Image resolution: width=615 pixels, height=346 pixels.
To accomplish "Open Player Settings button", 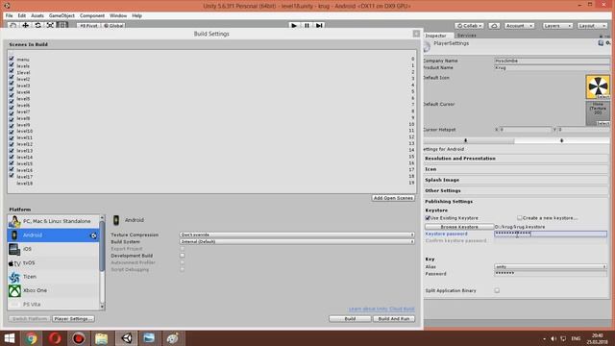I will click(73, 319).
